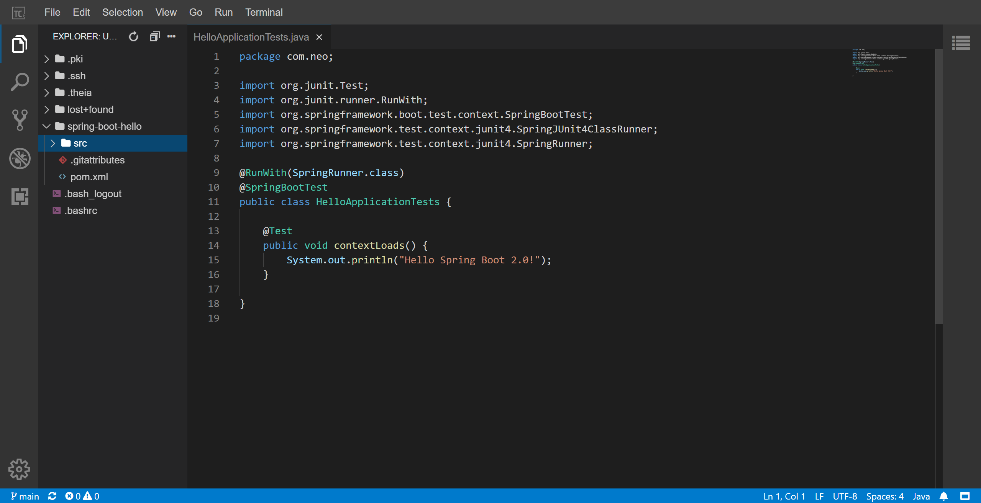Open the Debug view icon

pyautogui.click(x=20, y=158)
